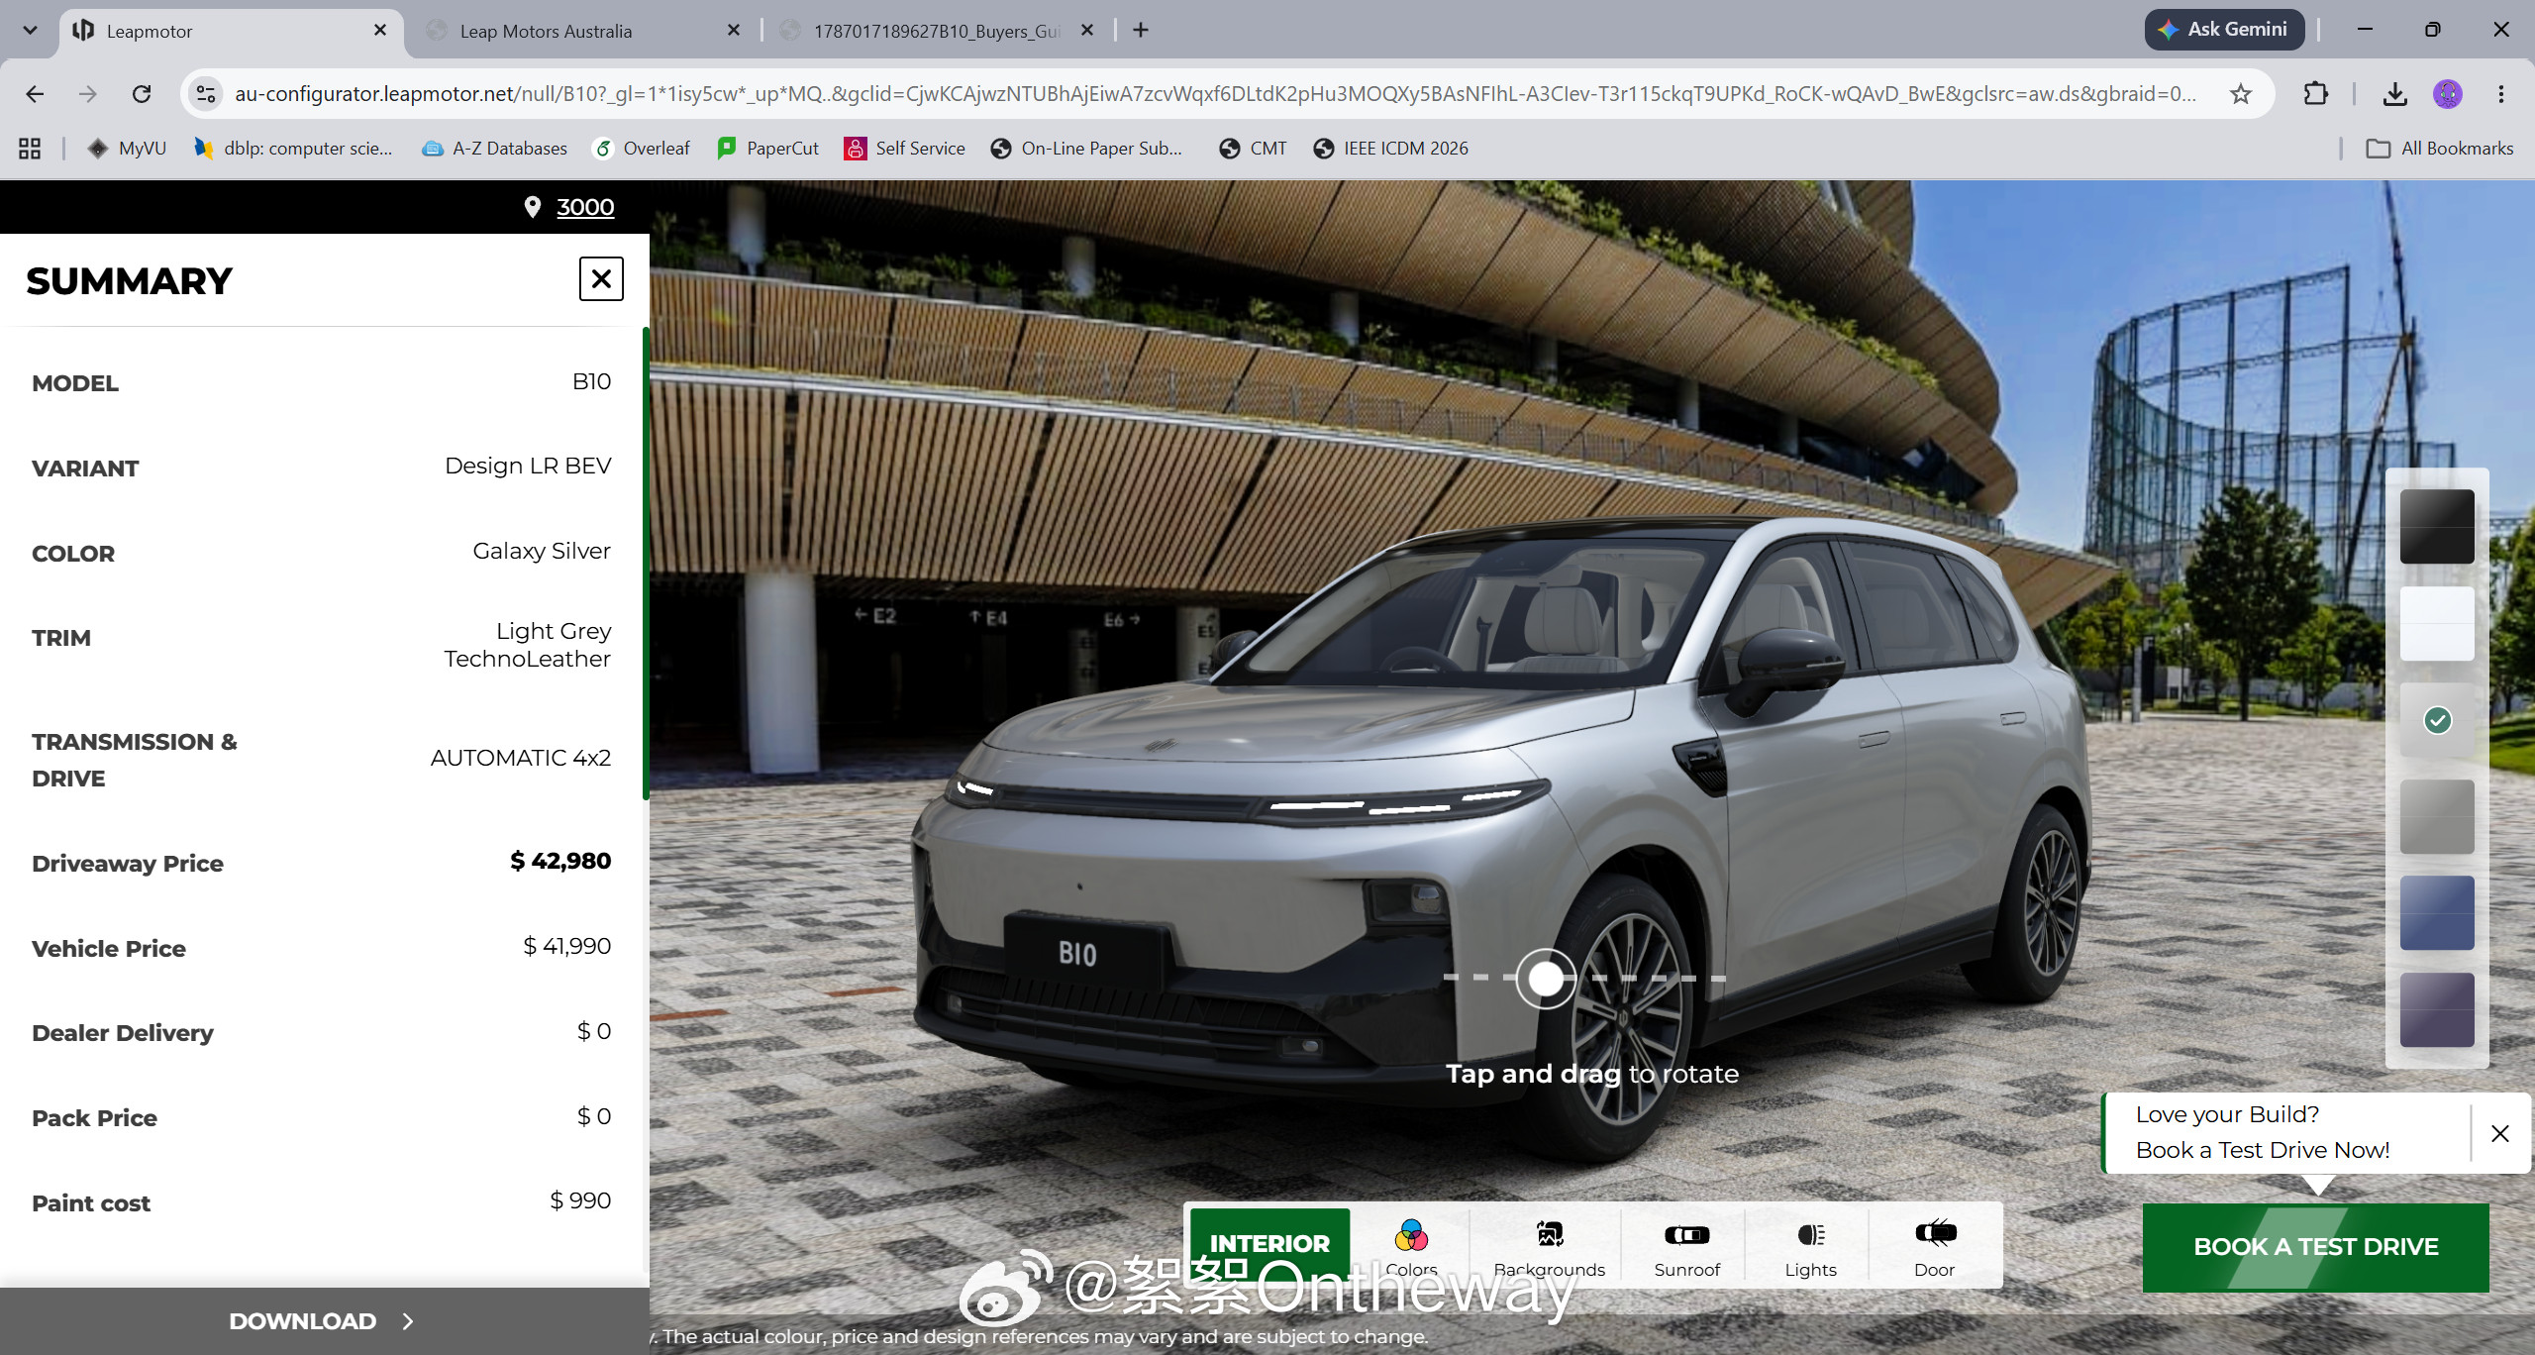Select the dark grey colour swatch

pos(2437,817)
